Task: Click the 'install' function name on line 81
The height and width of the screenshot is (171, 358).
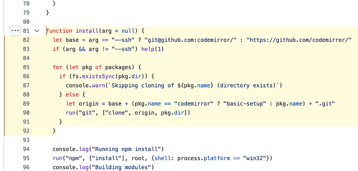Action: (87, 31)
